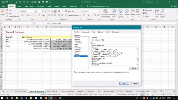Click the format list scroll down arrow

(x=138, y=65)
